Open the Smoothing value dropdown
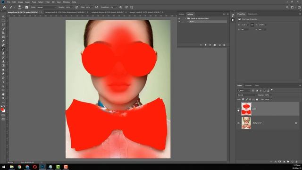Screen dimensions: 302x170 117,7
